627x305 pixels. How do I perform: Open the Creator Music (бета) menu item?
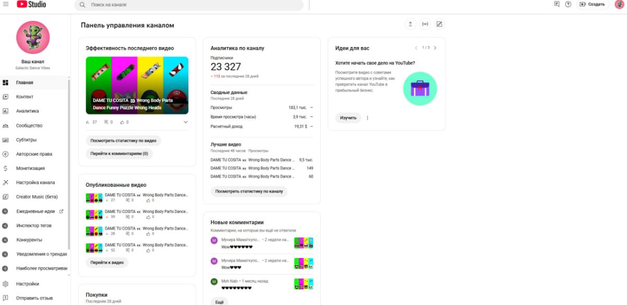pyautogui.click(x=34, y=197)
